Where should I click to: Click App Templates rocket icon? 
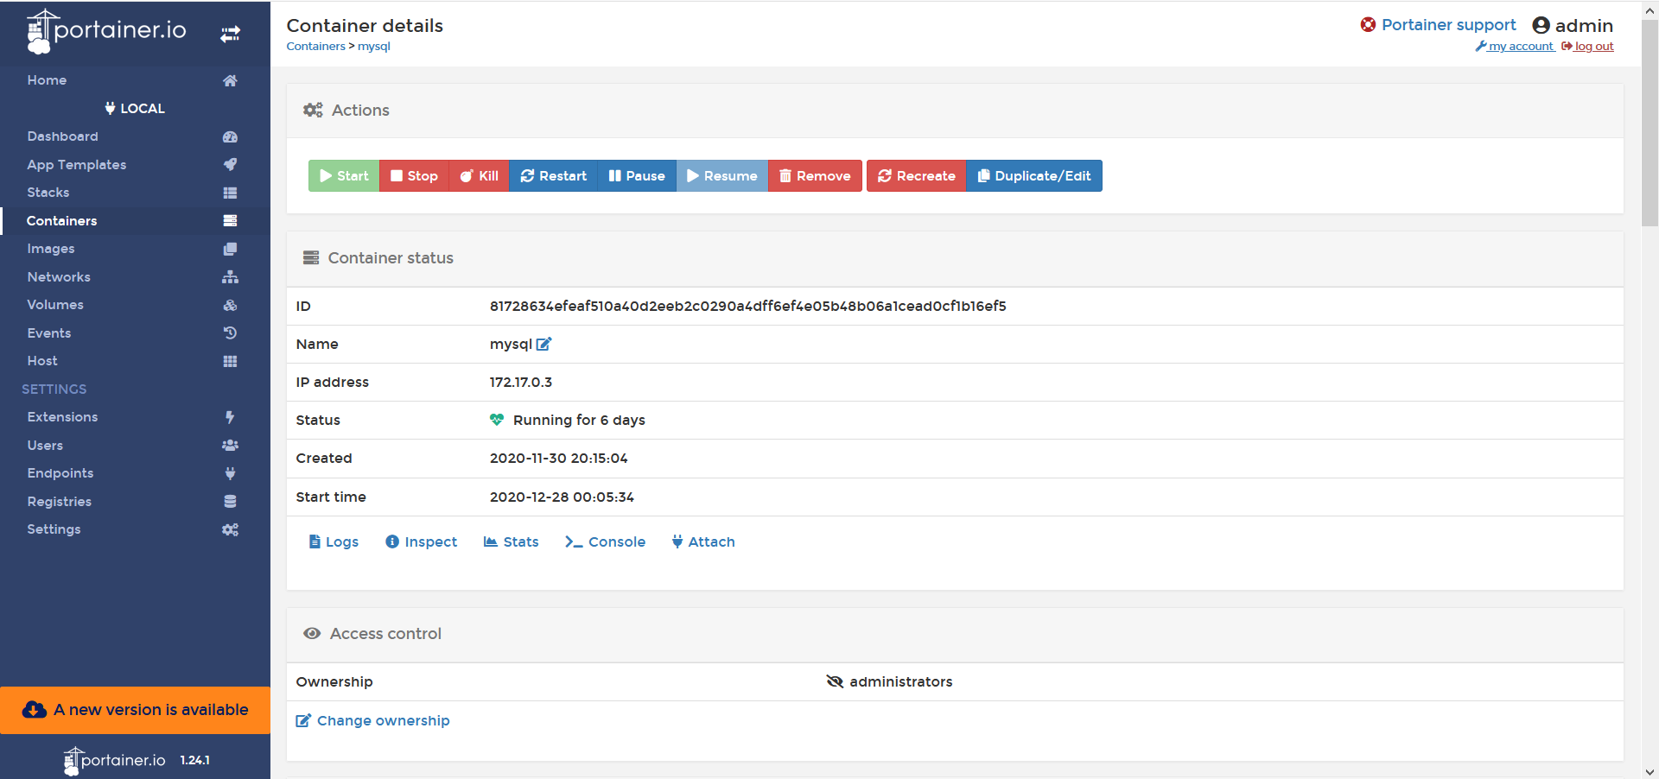pyautogui.click(x=230, y=164)
